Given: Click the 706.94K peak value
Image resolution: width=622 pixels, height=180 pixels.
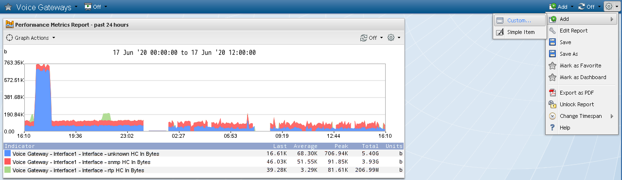Looking at the screenshot, I should click(x=336, y=154).
